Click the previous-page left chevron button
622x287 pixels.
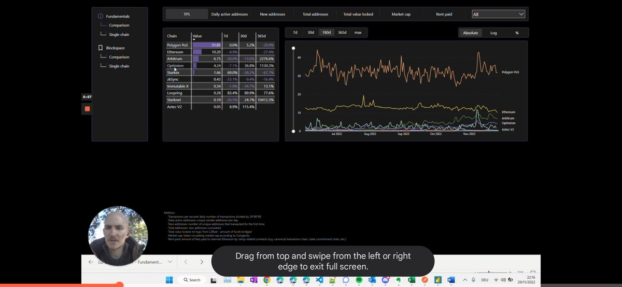coord(186,262)
